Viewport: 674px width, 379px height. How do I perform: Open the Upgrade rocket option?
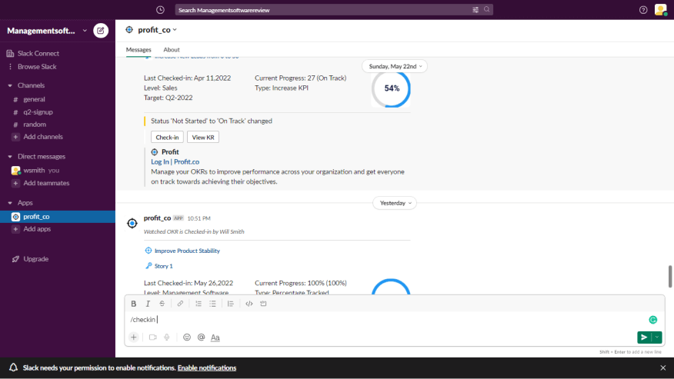coord(30,259)
